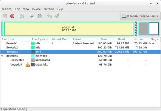Click the crypt-luks color swatch for /dev/sda5
The height and width of the screenshot is (111, 161).
33,65
